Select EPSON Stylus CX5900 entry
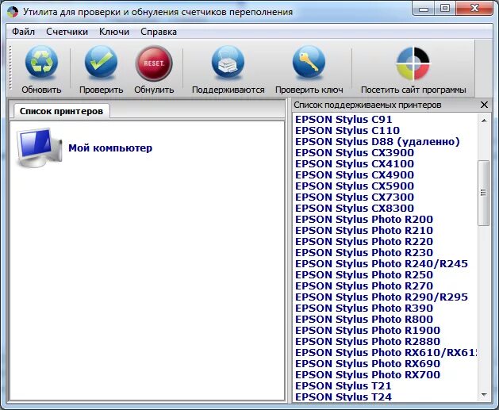This screenshot has width=499, height=410. point(355,186)
